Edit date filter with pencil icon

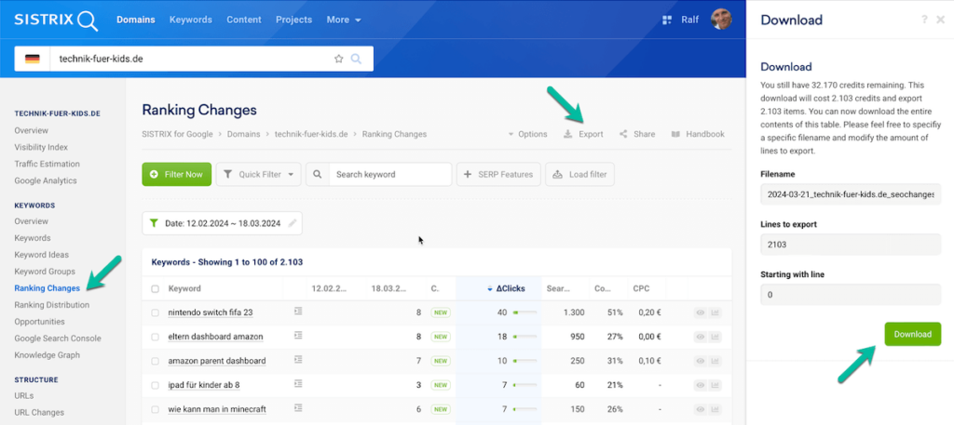pos(293,223)
